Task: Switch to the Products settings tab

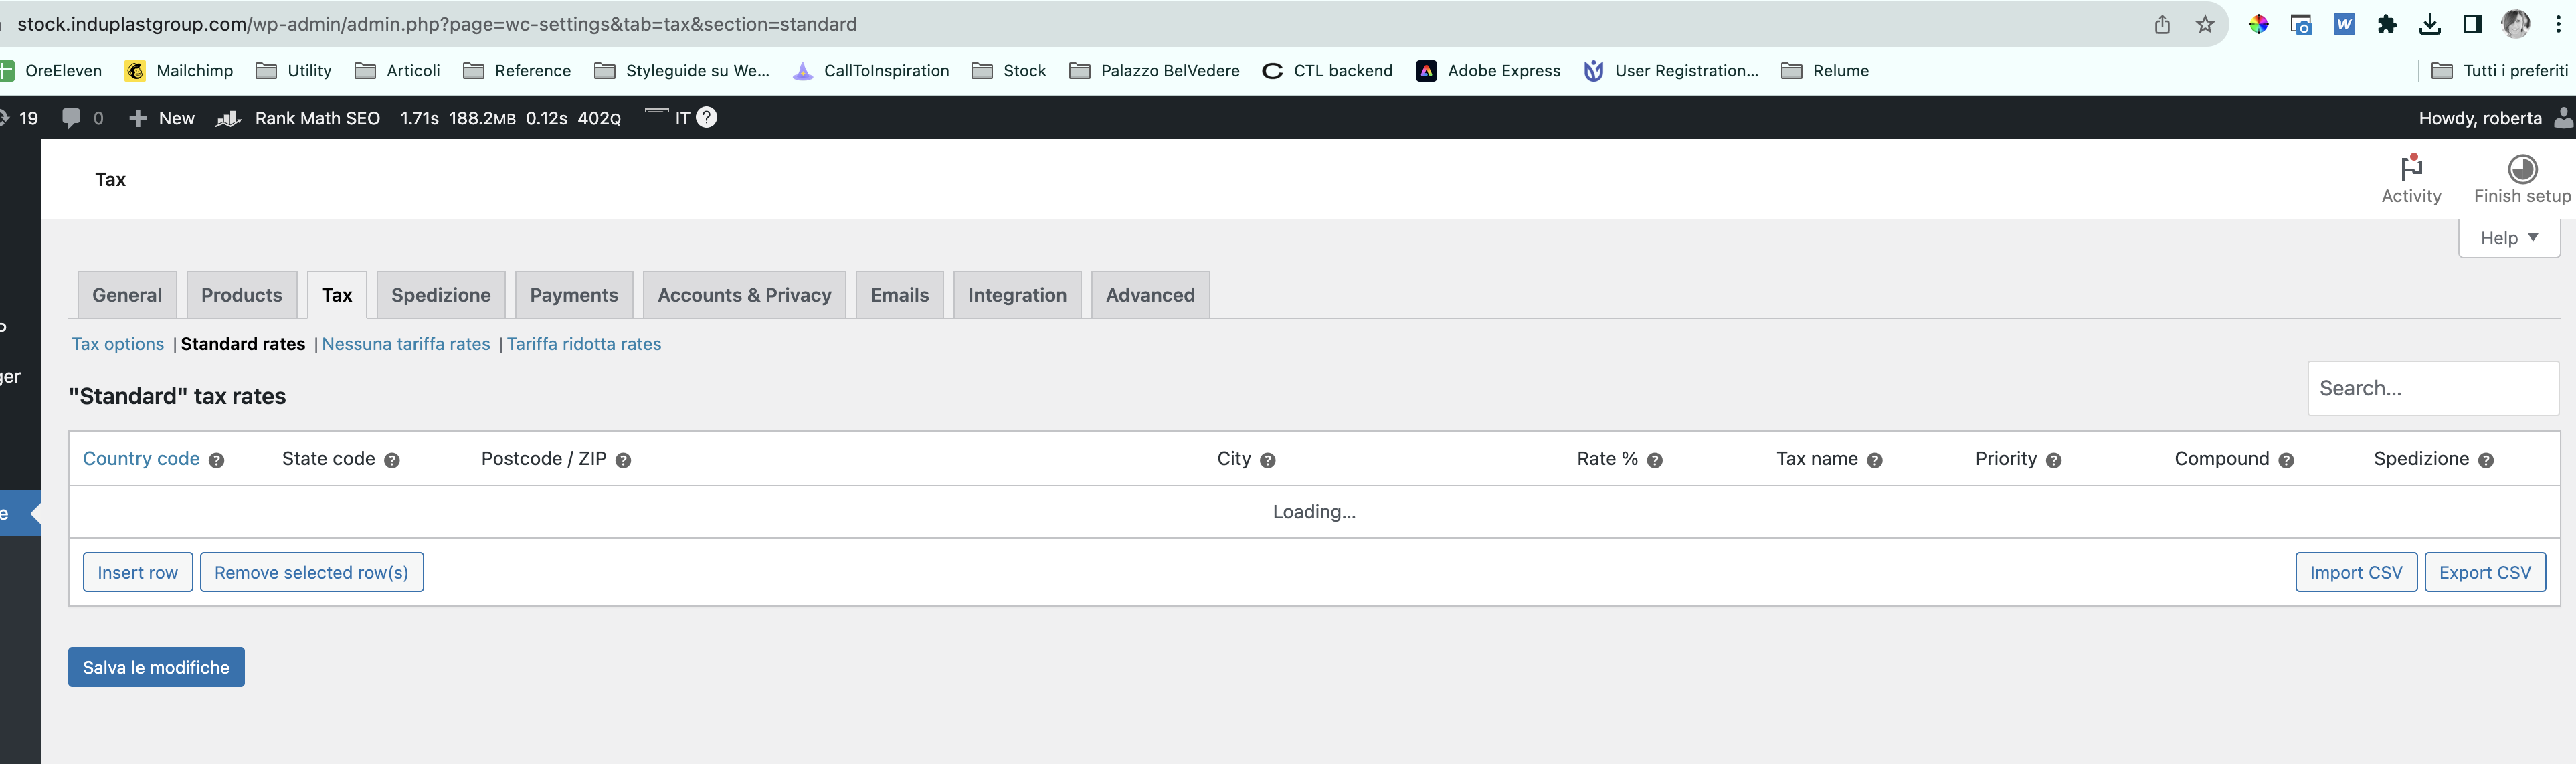Action: tap(241, 295)
